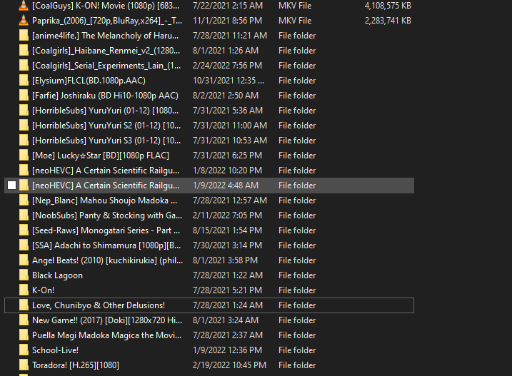Screen dimensions: 512x376
Task: Select the name [Seed-Raws] Monogatari Series - Part ...
Action: 106,230
